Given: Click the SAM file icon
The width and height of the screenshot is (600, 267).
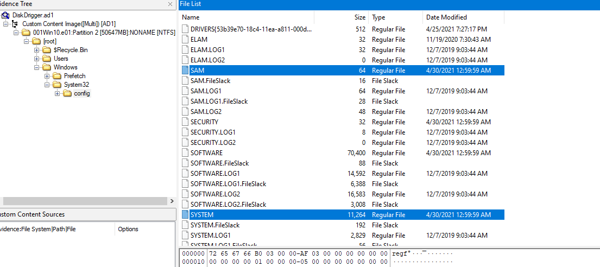Looking at the screenshot, I should tap(186, 71).
